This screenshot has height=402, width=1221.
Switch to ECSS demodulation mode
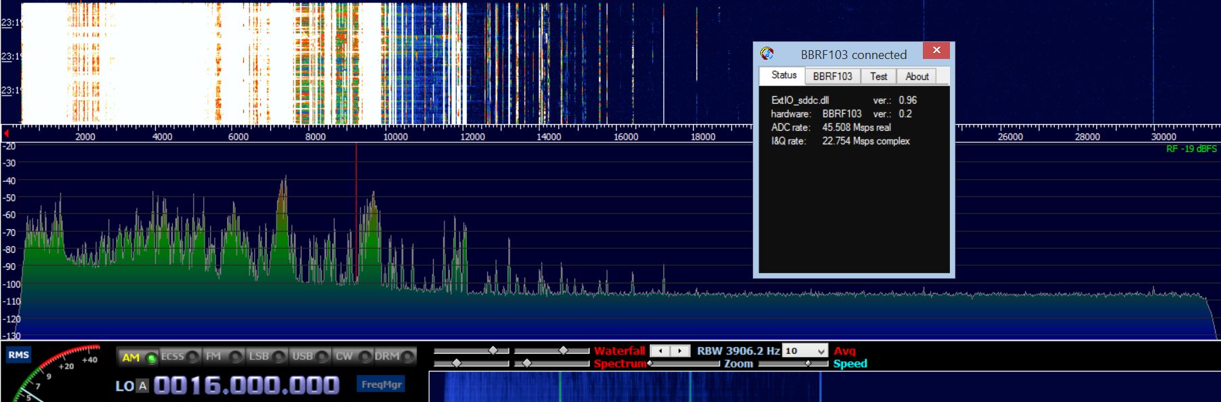(180, 357)
